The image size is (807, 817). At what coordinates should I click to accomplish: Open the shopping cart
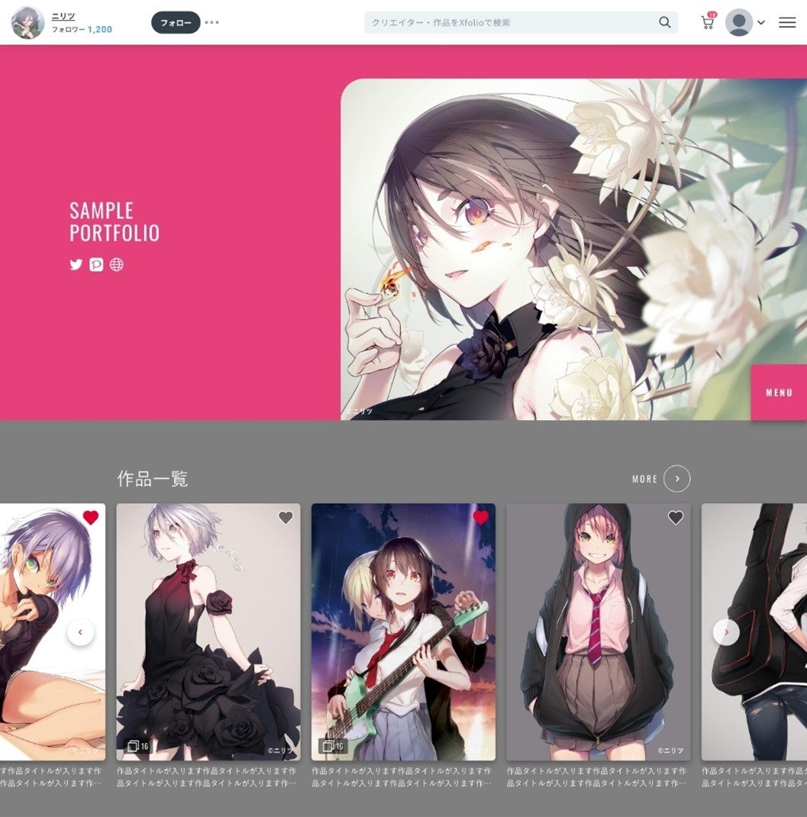708,22
